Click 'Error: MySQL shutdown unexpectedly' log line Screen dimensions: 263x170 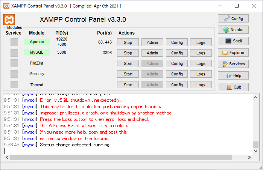[80, 100]
